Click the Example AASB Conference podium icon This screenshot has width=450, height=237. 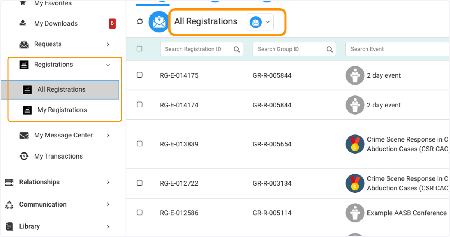(355, 213)
